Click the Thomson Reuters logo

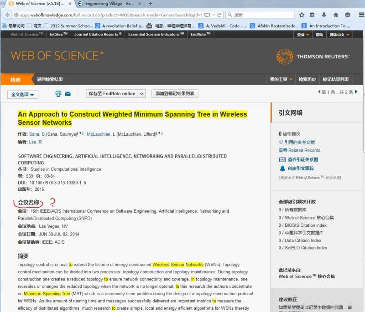(313, 56)
